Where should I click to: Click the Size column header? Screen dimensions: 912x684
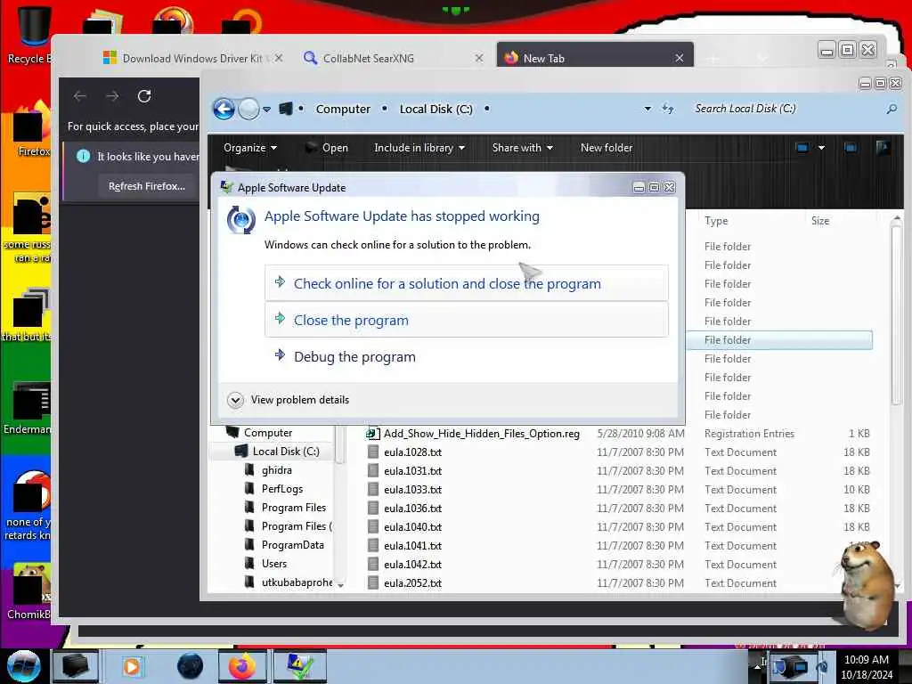pos(820,221)
